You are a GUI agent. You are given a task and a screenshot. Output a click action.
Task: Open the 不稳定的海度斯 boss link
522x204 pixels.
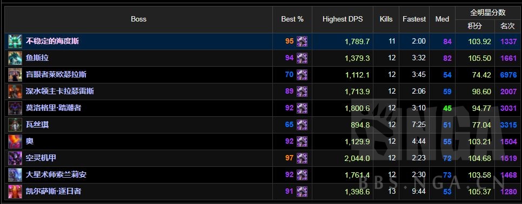(52, 41)
